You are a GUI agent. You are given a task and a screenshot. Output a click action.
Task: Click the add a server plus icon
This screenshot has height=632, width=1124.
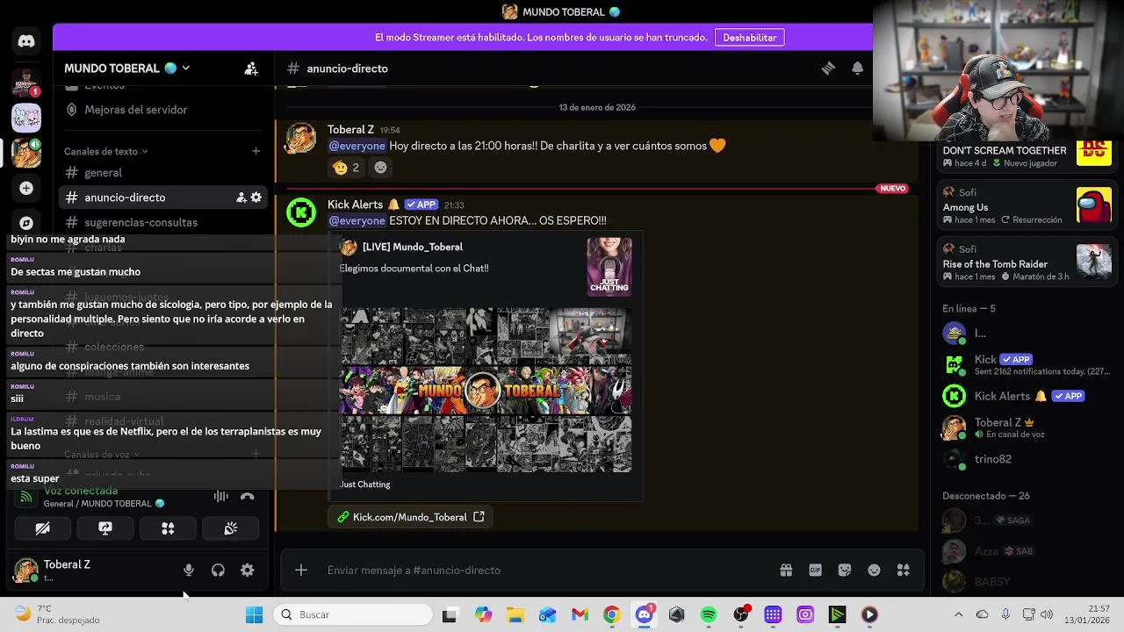pyautogui.click(x=26, y=188)
